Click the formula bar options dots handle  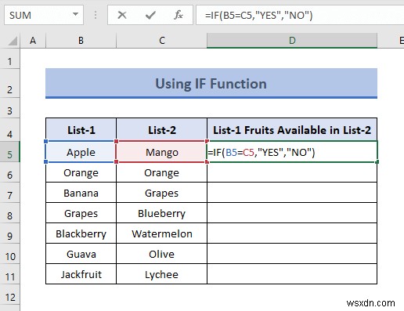[96, 15]
